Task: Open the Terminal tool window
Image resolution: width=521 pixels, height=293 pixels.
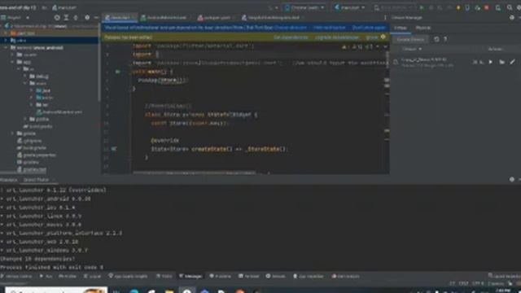Action: pyautogui.click(x=248, y=277)
